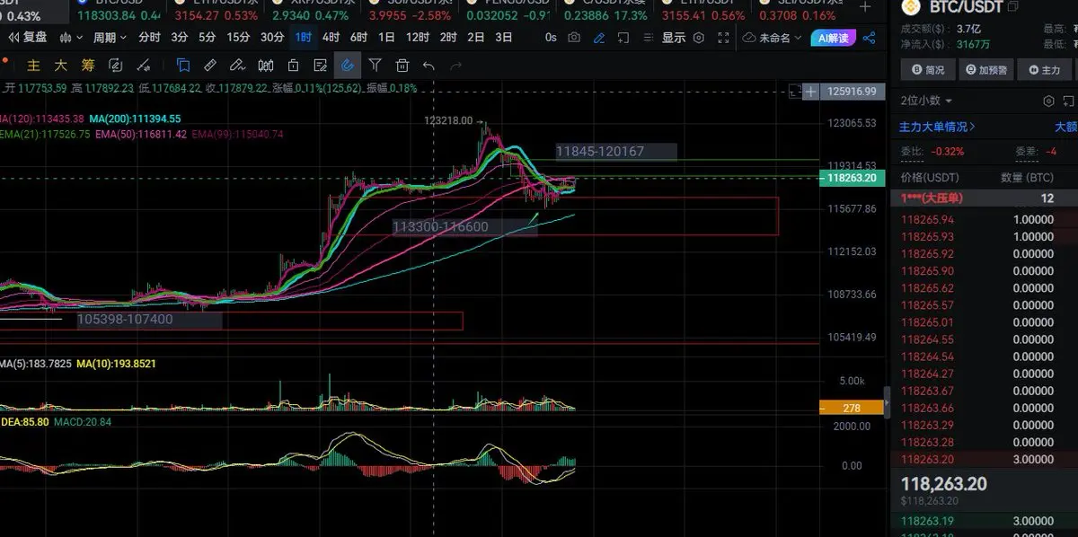Click the indicator edit script icon
Screen dimensions: 1078x537
(x=115, y=65)
